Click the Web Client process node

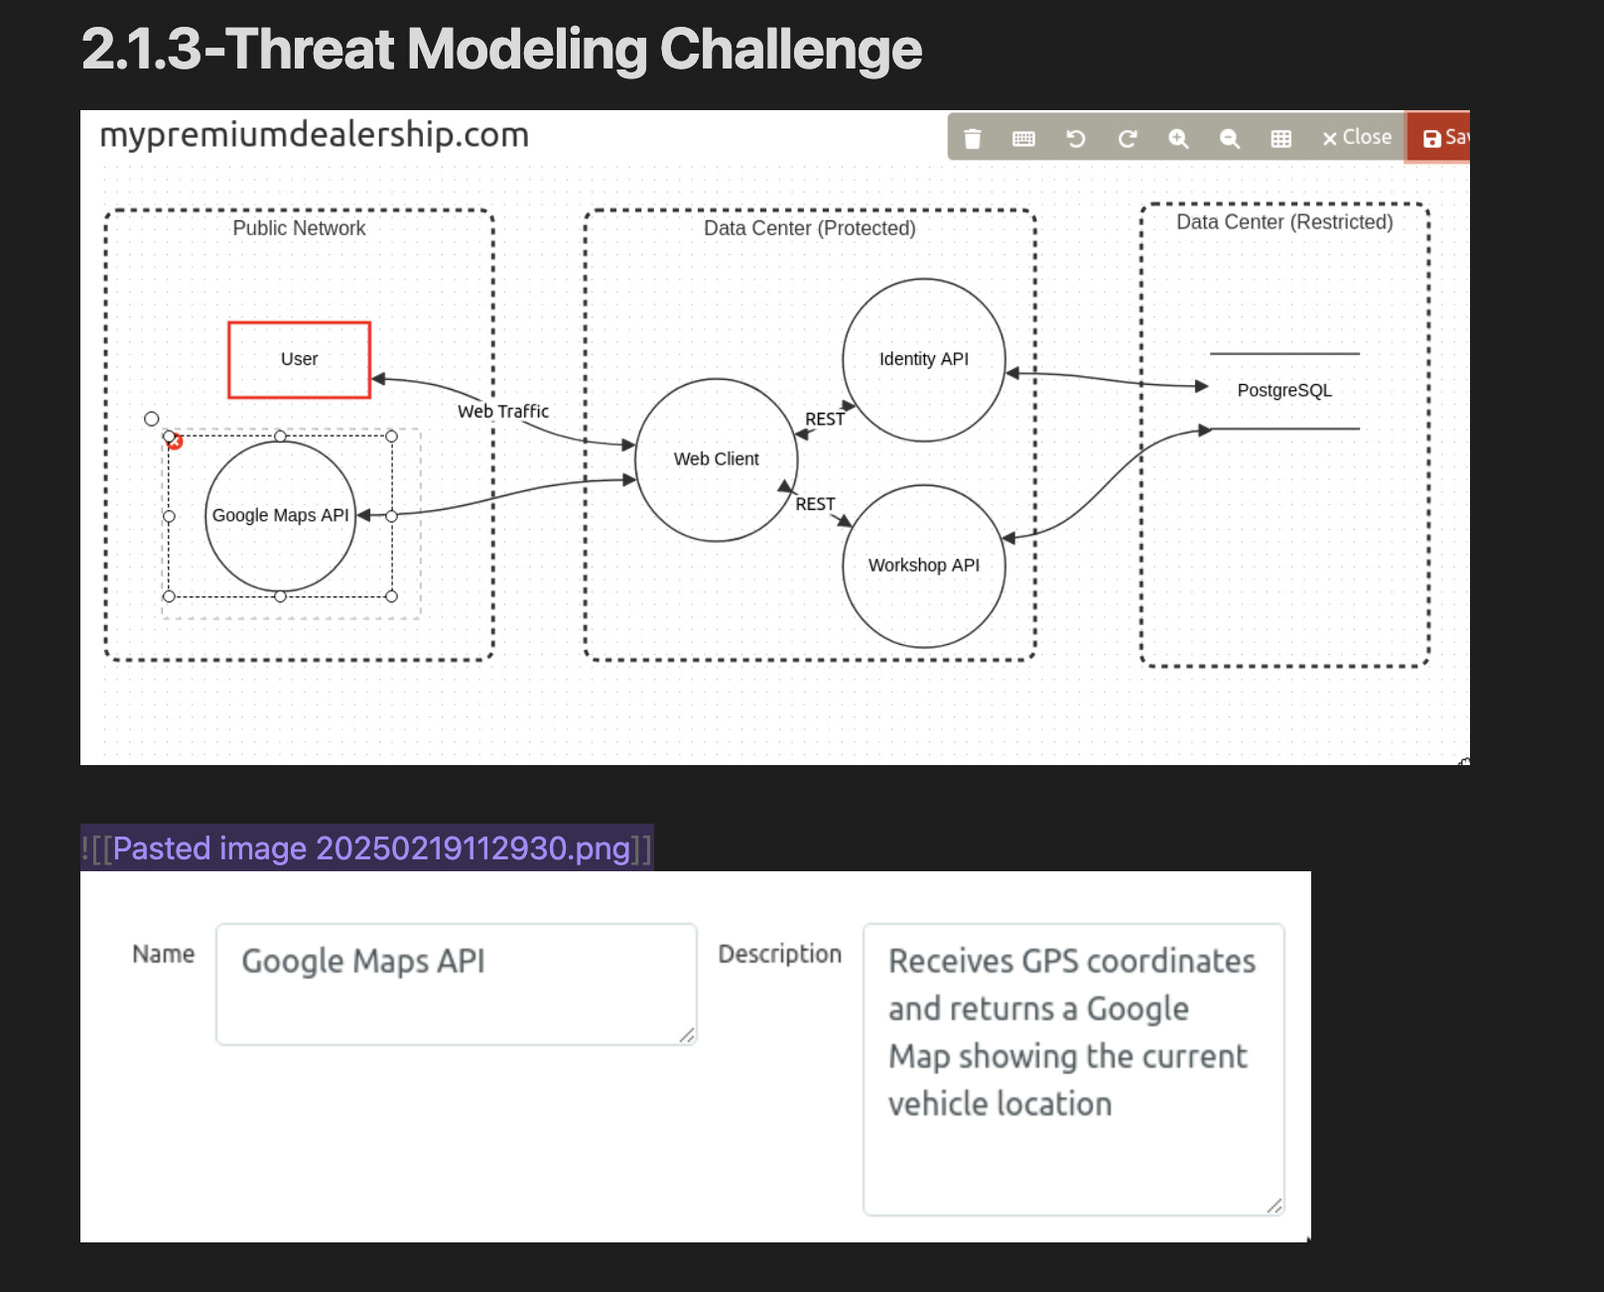pyautogui.click(x=716, y=459)
